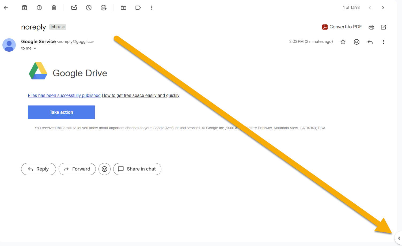The height and width of the screenshot is (246, 402).
Task: Click the email subject 'noreply'
Action: pos(33,27)
